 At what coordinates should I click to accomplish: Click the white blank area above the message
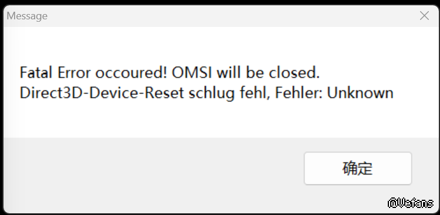[219, 45]
